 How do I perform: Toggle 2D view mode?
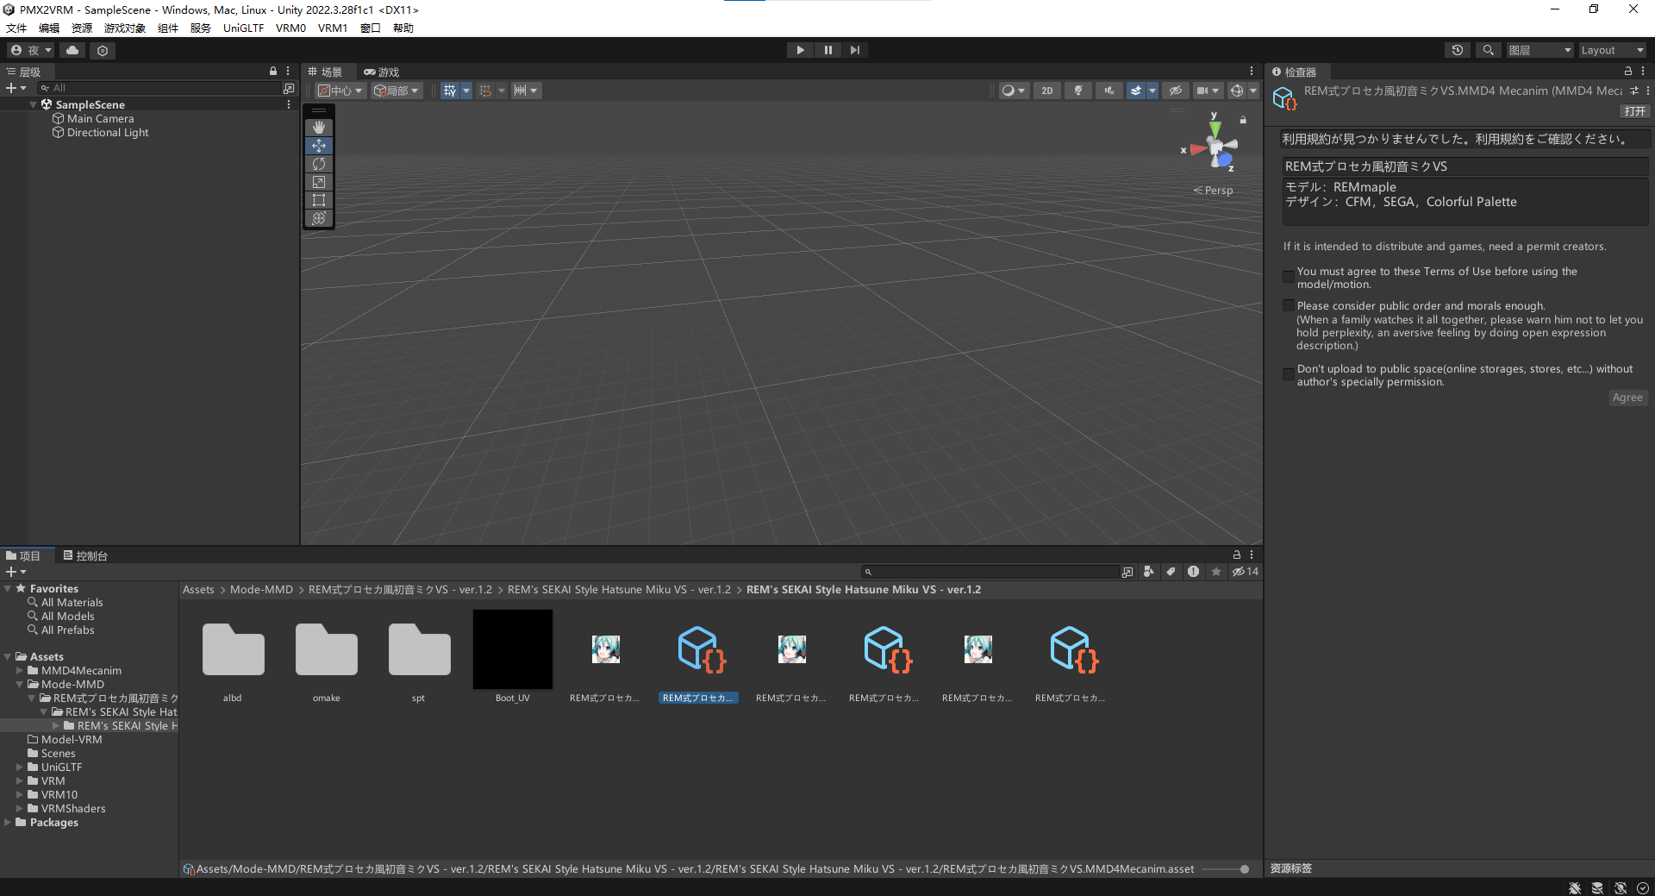[1047, 91]
